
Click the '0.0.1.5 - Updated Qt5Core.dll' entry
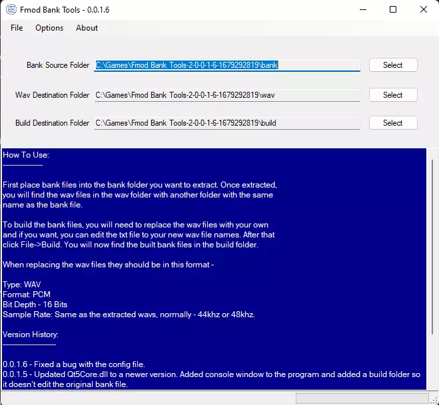pos(211,379)
